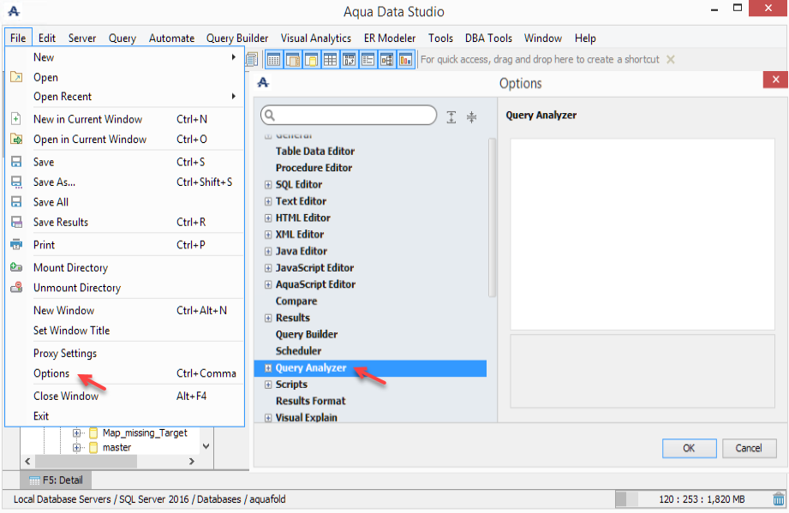The image size is (789, 513).
Task: Open the Edit menu
Action: tap(47, 39)
